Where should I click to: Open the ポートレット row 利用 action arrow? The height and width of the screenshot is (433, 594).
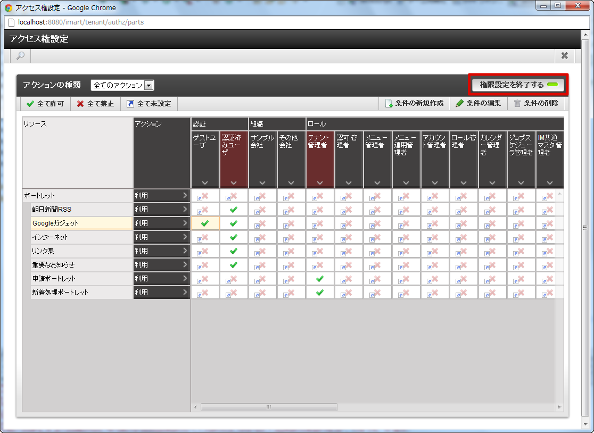tap(185, 196)
